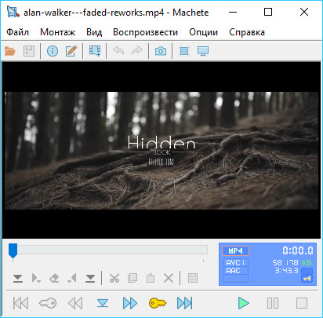This screenshot has height=318, width=323.
Task: Switch to full screen with monitor icon
Action: [x=203, y=51]
